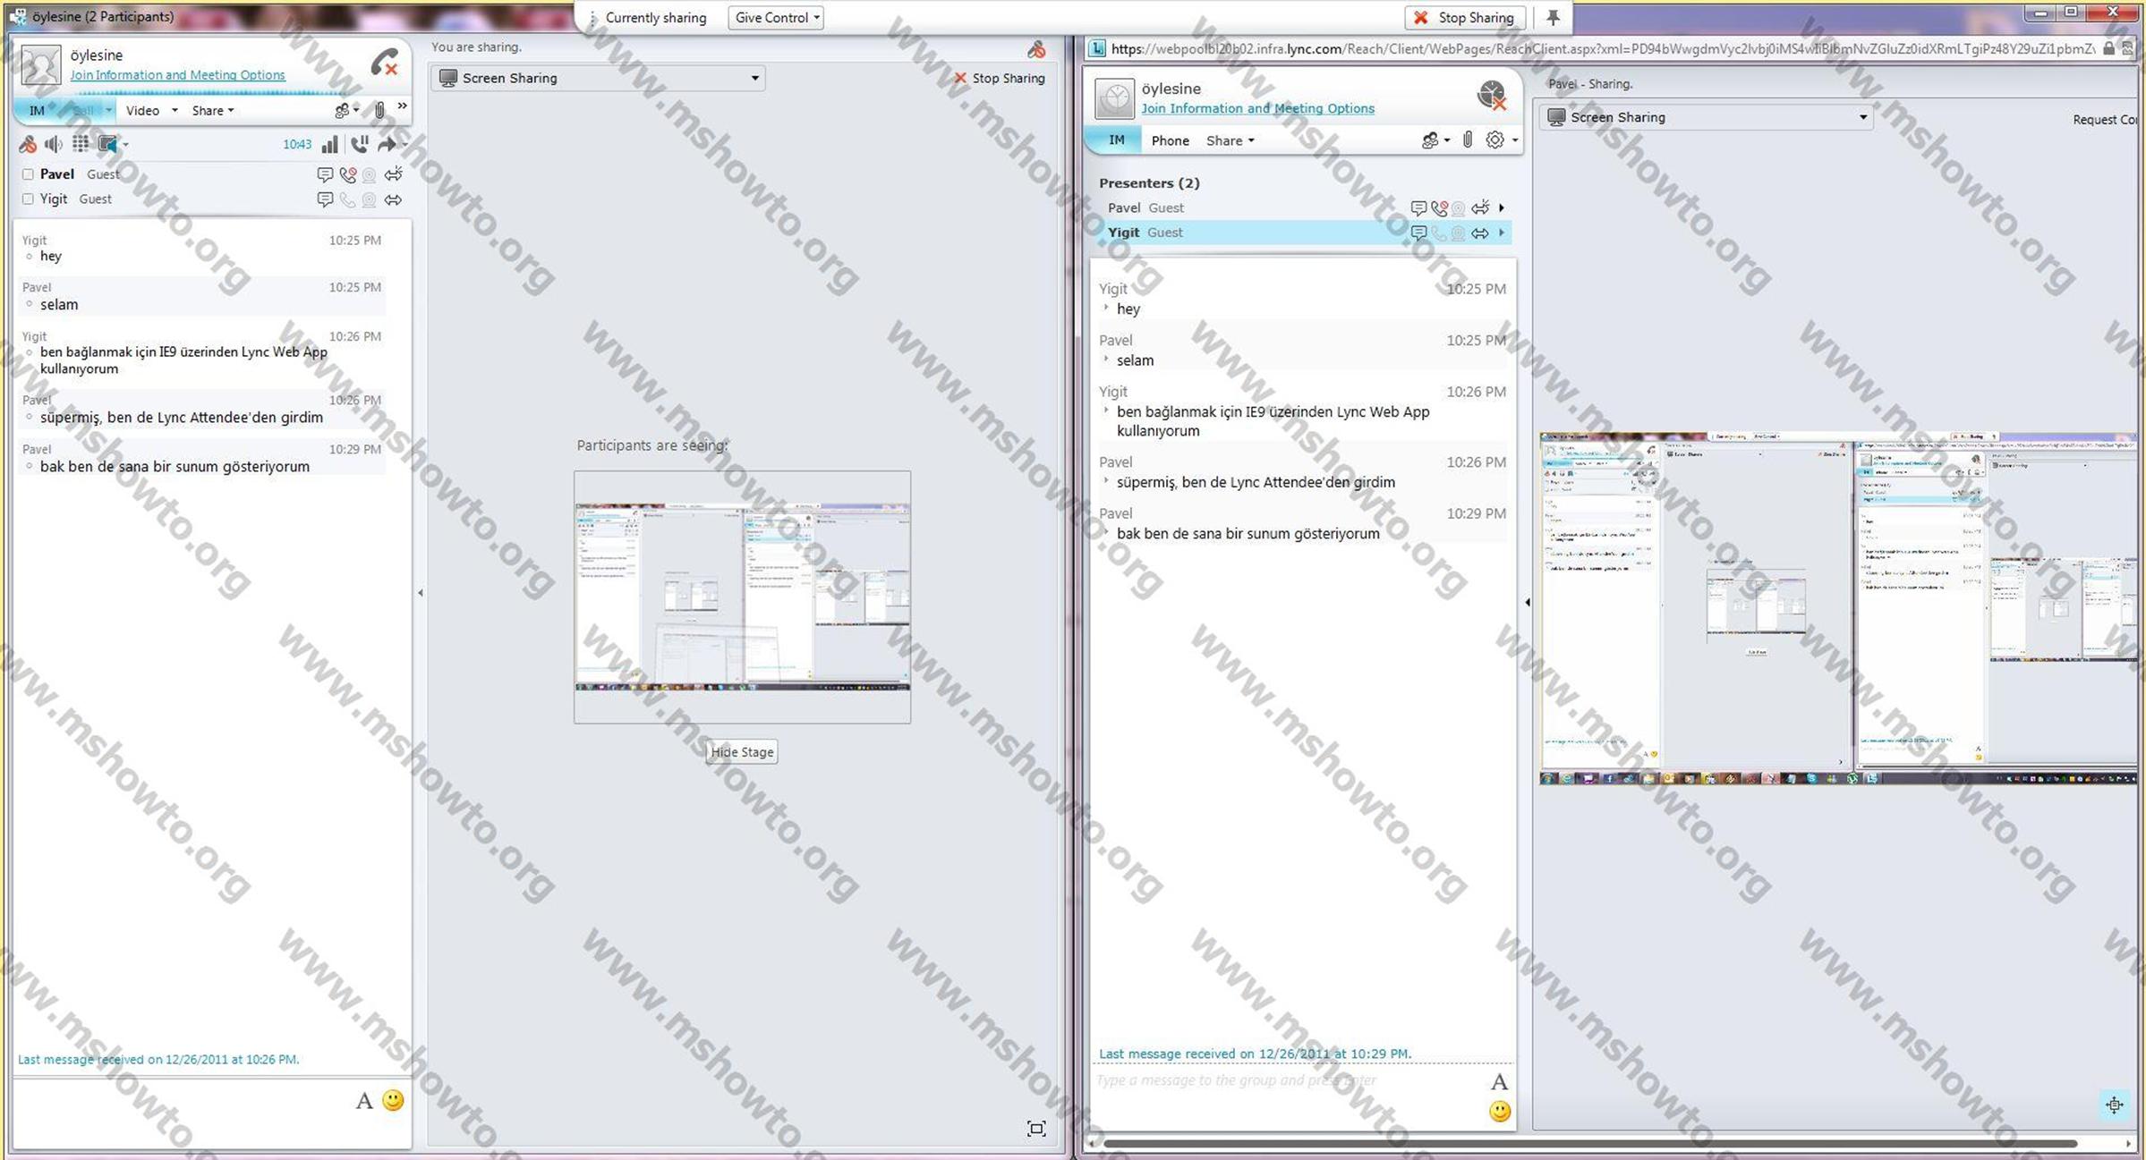This screenshot has width=2146, height=1160.
Task: Open emoticon picker in Web App message area
Action: point(1500,1111)
